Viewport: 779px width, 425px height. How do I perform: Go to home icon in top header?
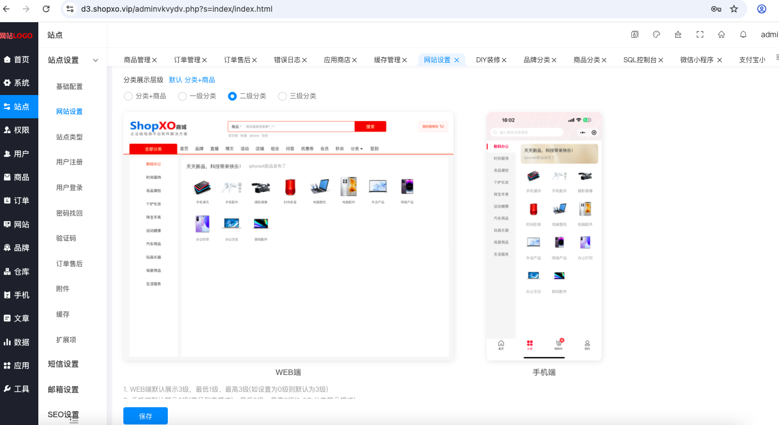click(721, 34)
